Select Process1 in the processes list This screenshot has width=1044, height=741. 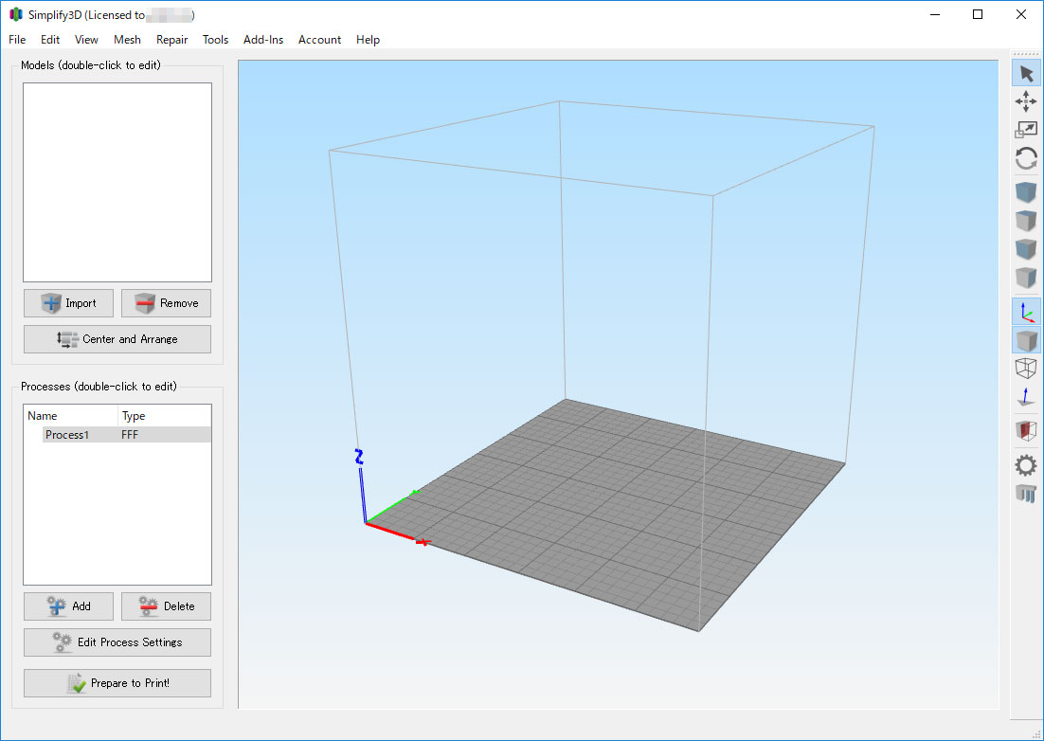click(x=67, y=435)
